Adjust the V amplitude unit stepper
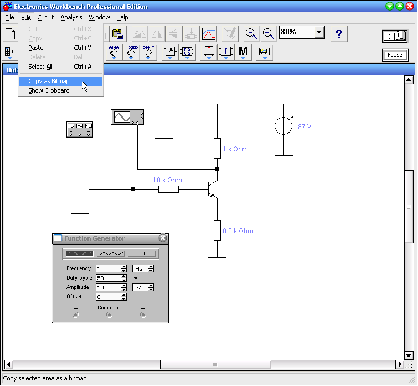 tap(151, 287)
